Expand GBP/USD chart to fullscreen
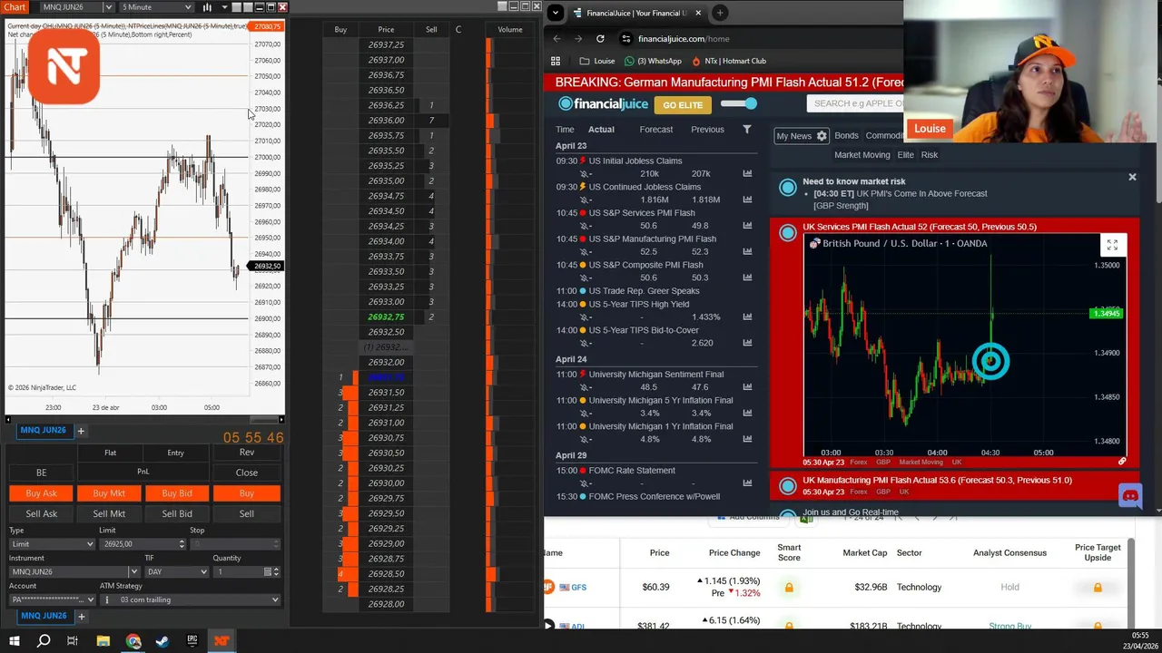This screenshot has width=1162, height=653. [x=1112, y=246]
